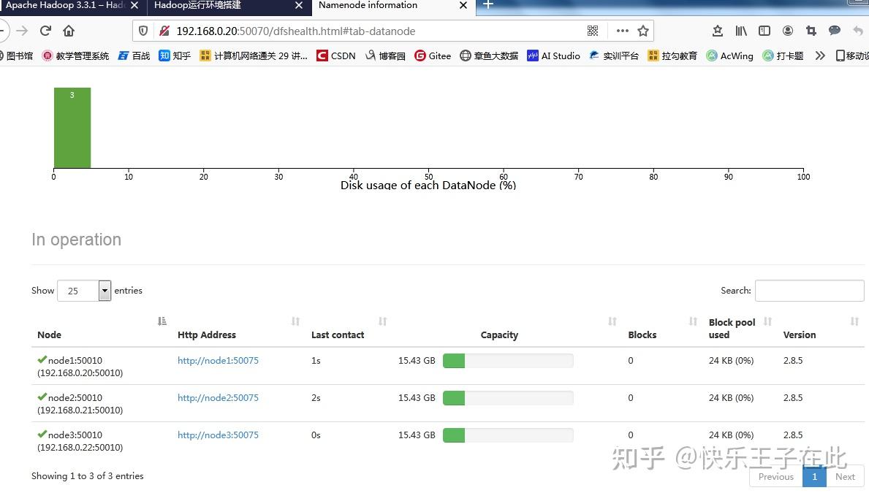Open the Show entries dropdown
The height and width of the screenshot is (493, 869).
[84, 290]
